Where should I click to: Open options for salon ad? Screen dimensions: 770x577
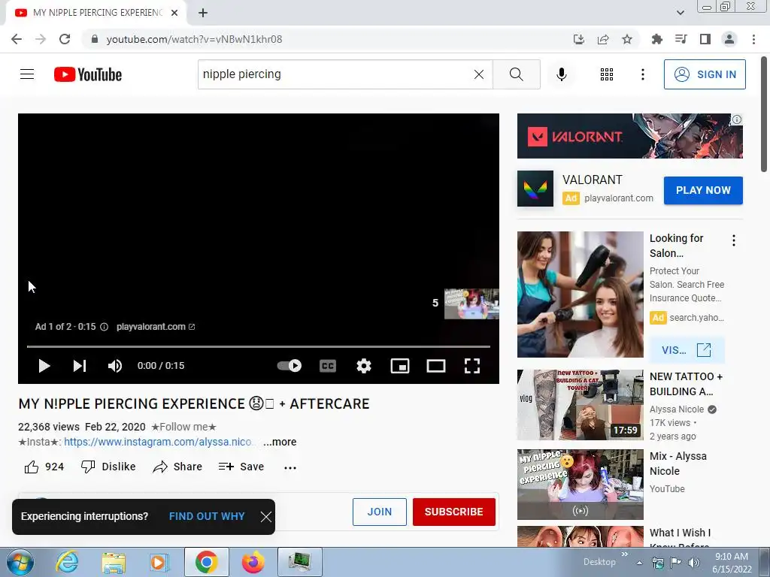[x=734, y=240]
